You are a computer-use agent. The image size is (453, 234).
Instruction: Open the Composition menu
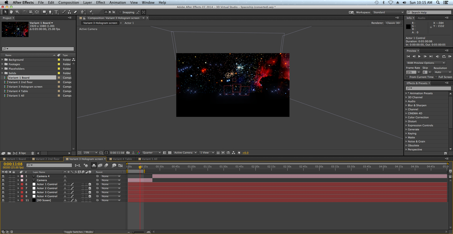[69, 3]
